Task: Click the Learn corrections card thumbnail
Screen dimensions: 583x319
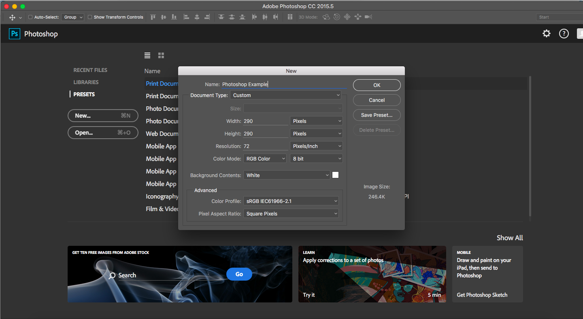Action: pos(372,274)
